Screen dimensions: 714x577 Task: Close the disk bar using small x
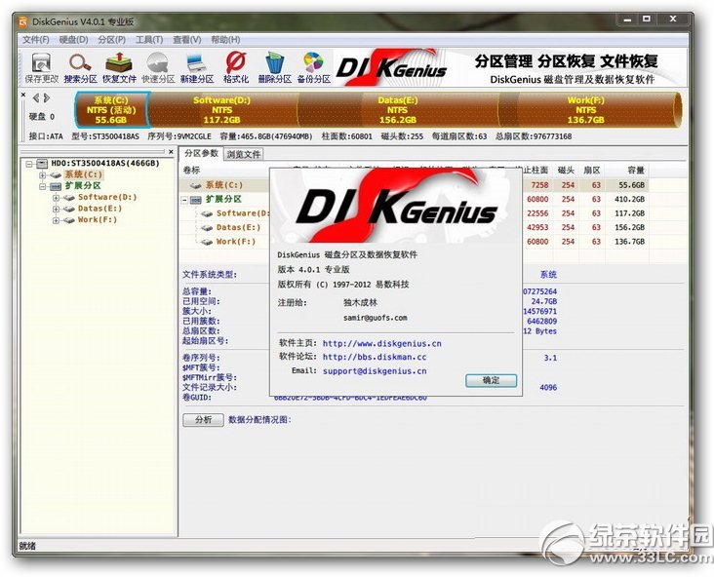pyautogui.click(x=23, y=95)
